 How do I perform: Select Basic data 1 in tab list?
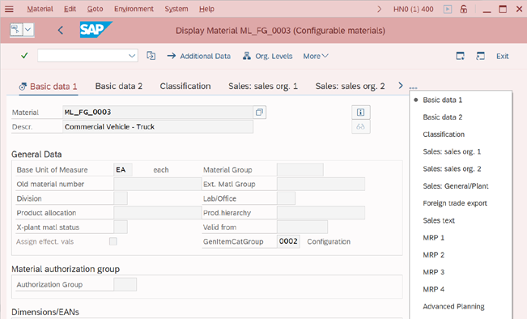442,100
